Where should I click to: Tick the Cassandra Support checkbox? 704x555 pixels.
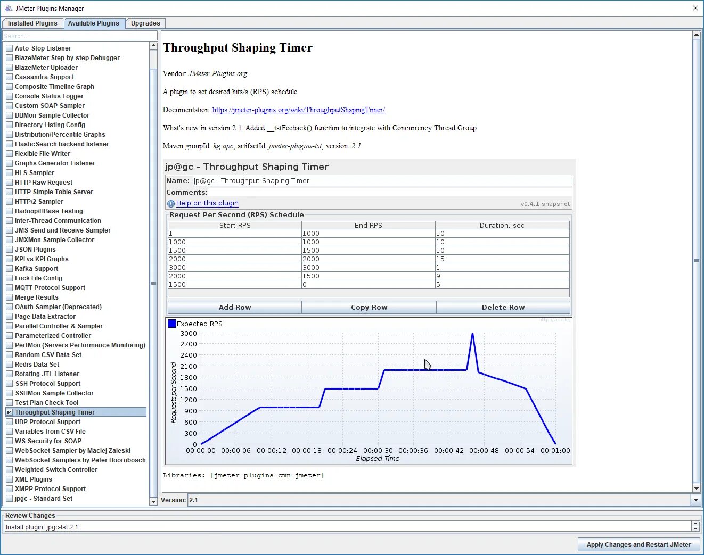[x=10, y=77]
